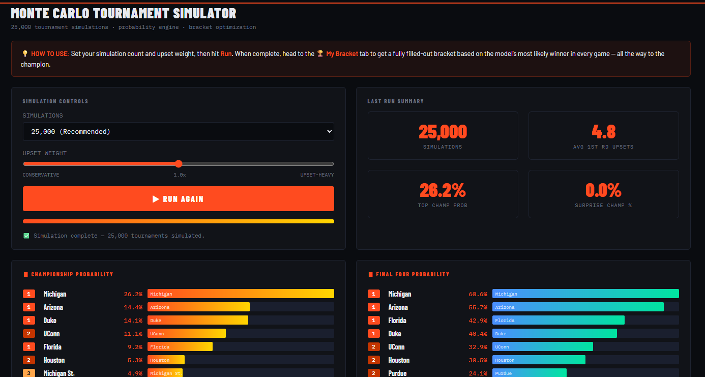Screen dimensions: 705x377
Task: Click the Upset Weight slider handle
Action: (x=179, y=164)
